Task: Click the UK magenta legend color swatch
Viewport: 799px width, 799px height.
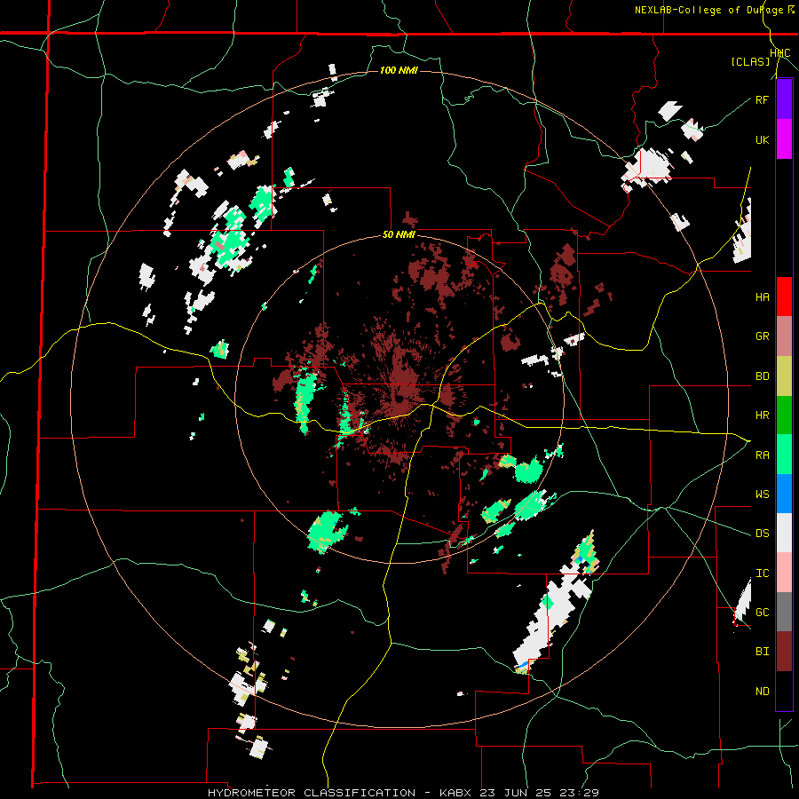Action: 784,139
